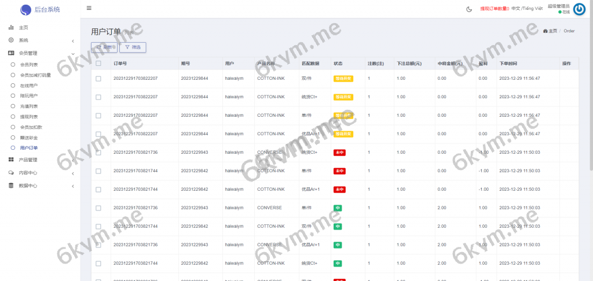
Task: Click the 内容中心 chat icon in the sidebar
Action: coord(11,173)
